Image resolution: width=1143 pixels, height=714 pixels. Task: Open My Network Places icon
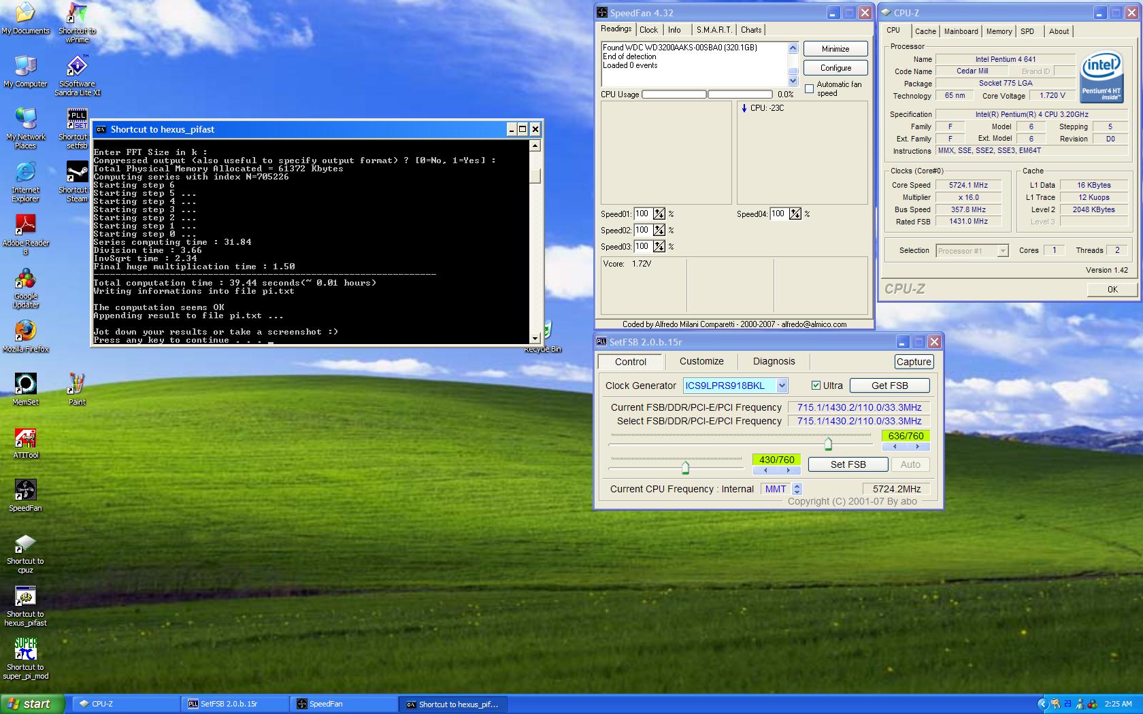pos(25,129)
